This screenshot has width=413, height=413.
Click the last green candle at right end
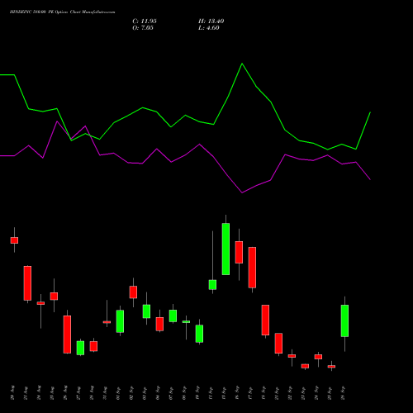[344, 320]
